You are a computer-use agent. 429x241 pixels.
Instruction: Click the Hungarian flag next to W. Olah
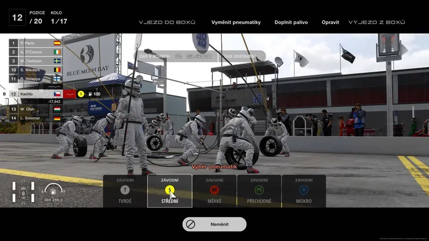(x=57, y=109)
